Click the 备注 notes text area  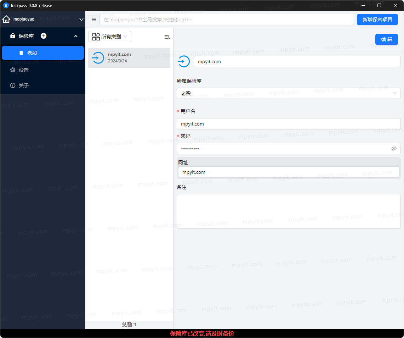pos(289,211)
